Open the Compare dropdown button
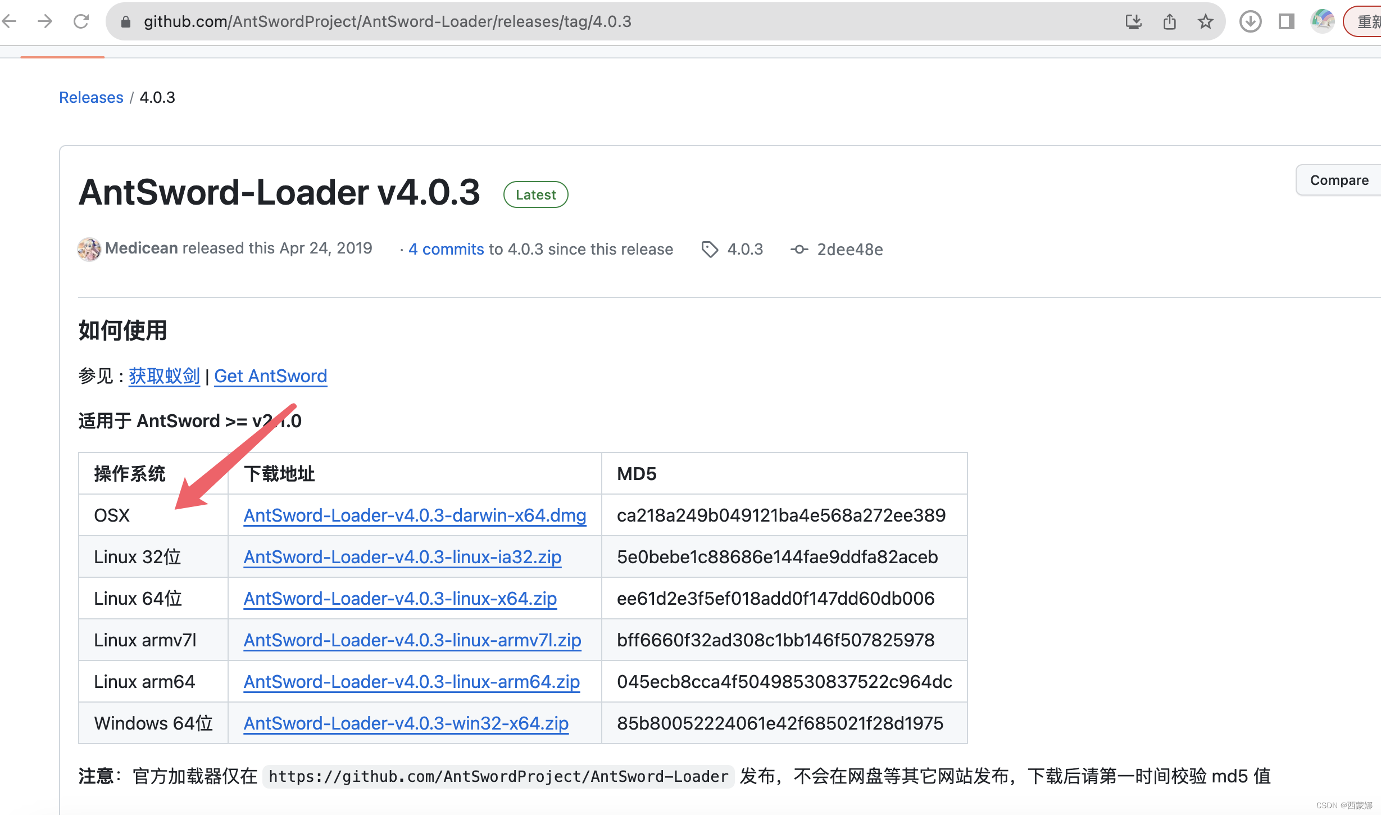The height and width of the screenshot is (815, 1381). click(1339, 180)
